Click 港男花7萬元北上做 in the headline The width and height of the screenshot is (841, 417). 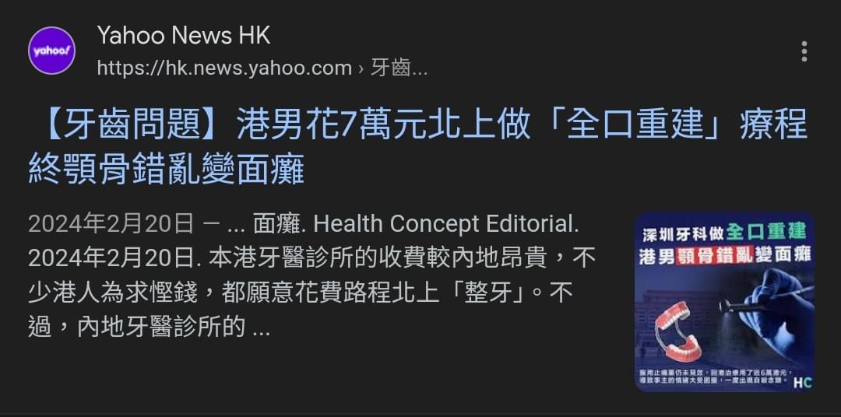(383, 125)
